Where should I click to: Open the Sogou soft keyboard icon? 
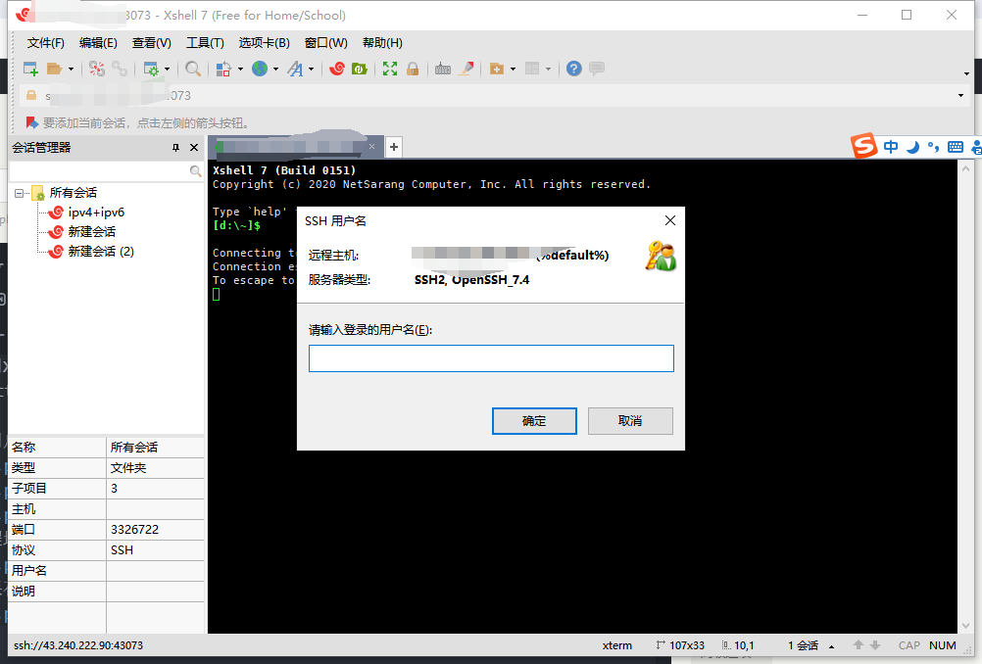(x=956, y=147)
